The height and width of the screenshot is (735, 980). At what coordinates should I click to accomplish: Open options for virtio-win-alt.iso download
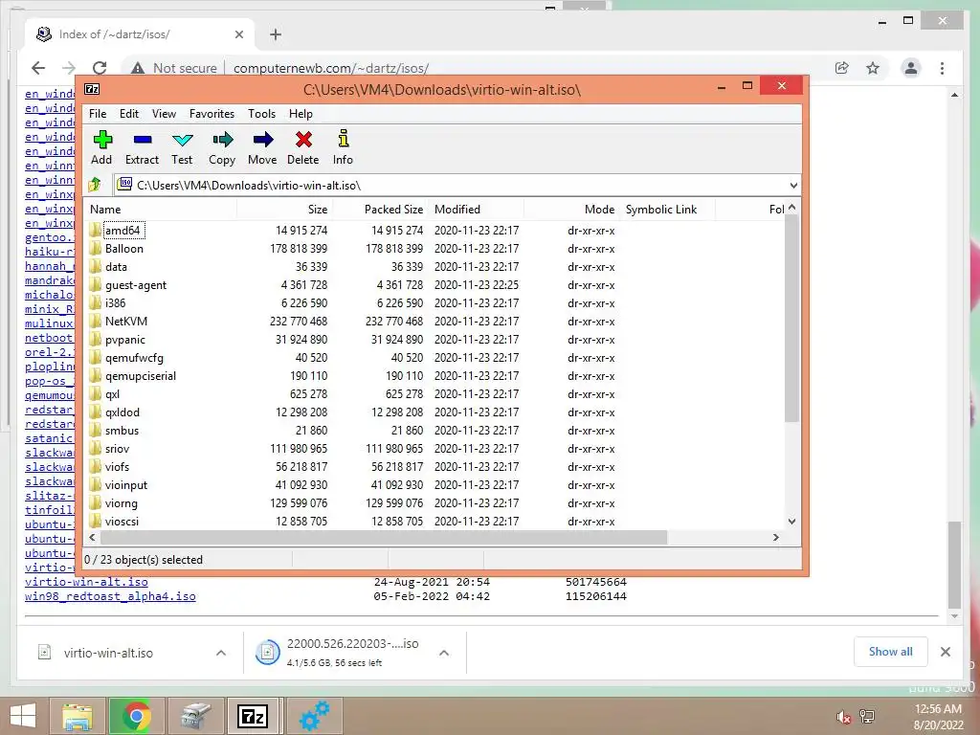(221, 653)
